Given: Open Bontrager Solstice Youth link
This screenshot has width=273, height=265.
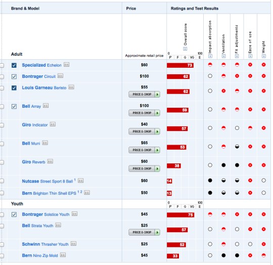Looking at the screenshot, I should pyautogui.click(x=45, y=214).
